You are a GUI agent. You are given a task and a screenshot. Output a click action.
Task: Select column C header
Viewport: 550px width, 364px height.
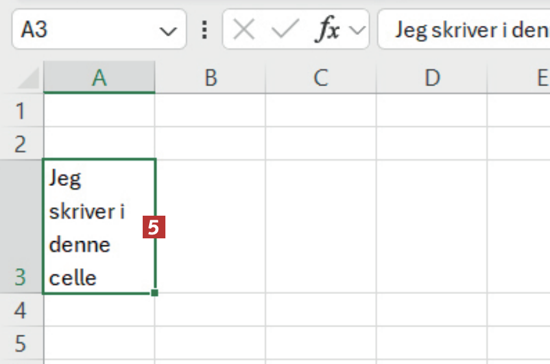coord(320,78)
